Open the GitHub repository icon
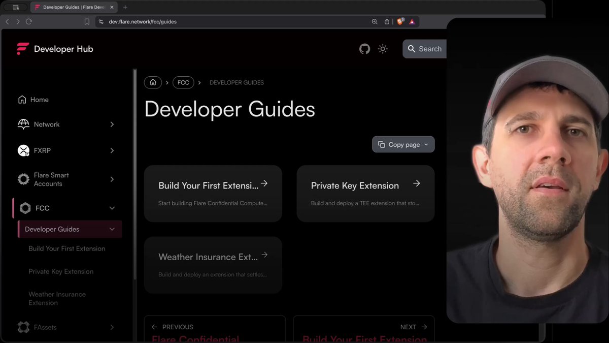The image size is (609, 343). click(364, 49)
